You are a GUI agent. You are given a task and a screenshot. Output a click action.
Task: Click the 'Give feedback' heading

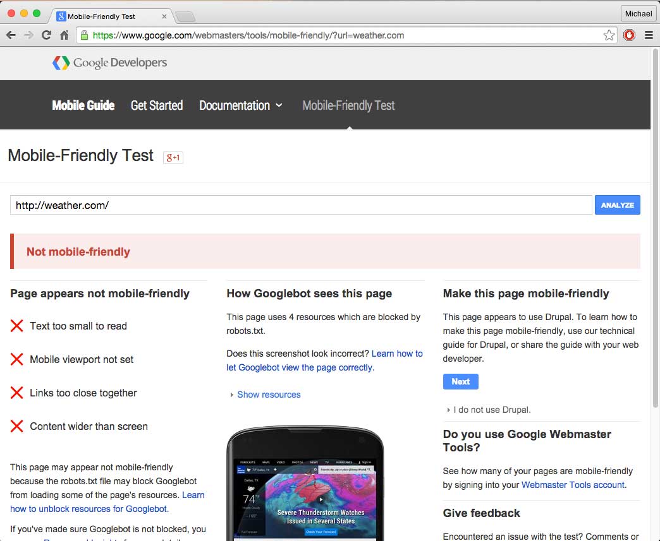click(481, 513)
